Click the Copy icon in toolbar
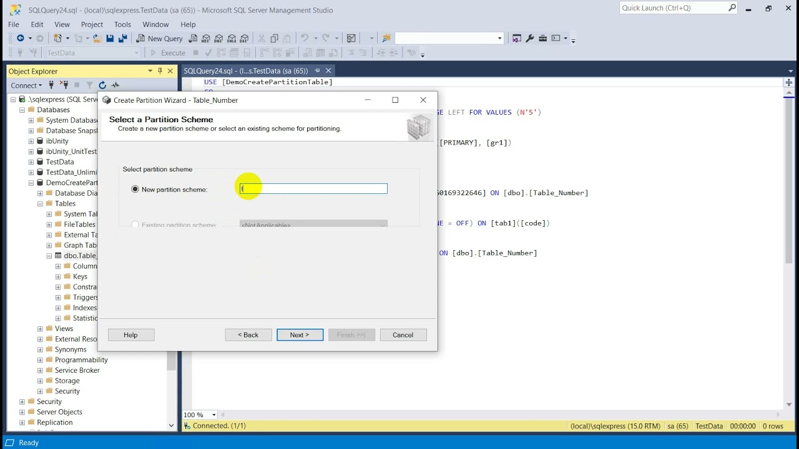This screenshot has height=449, width=799. pyautogui.click(x=275, y=39)
